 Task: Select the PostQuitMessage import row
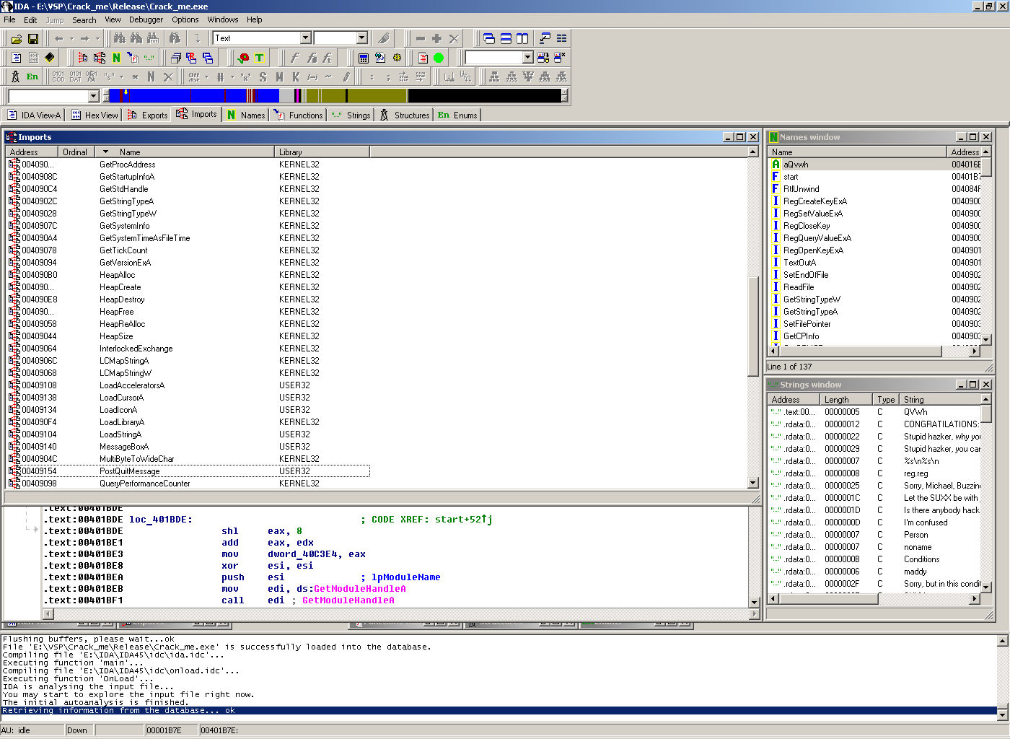pos(130,471)
